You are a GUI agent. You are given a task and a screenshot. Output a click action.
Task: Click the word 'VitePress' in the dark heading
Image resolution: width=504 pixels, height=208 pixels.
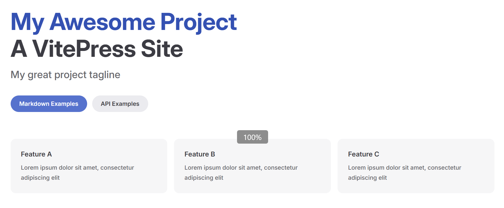(84, 49)
